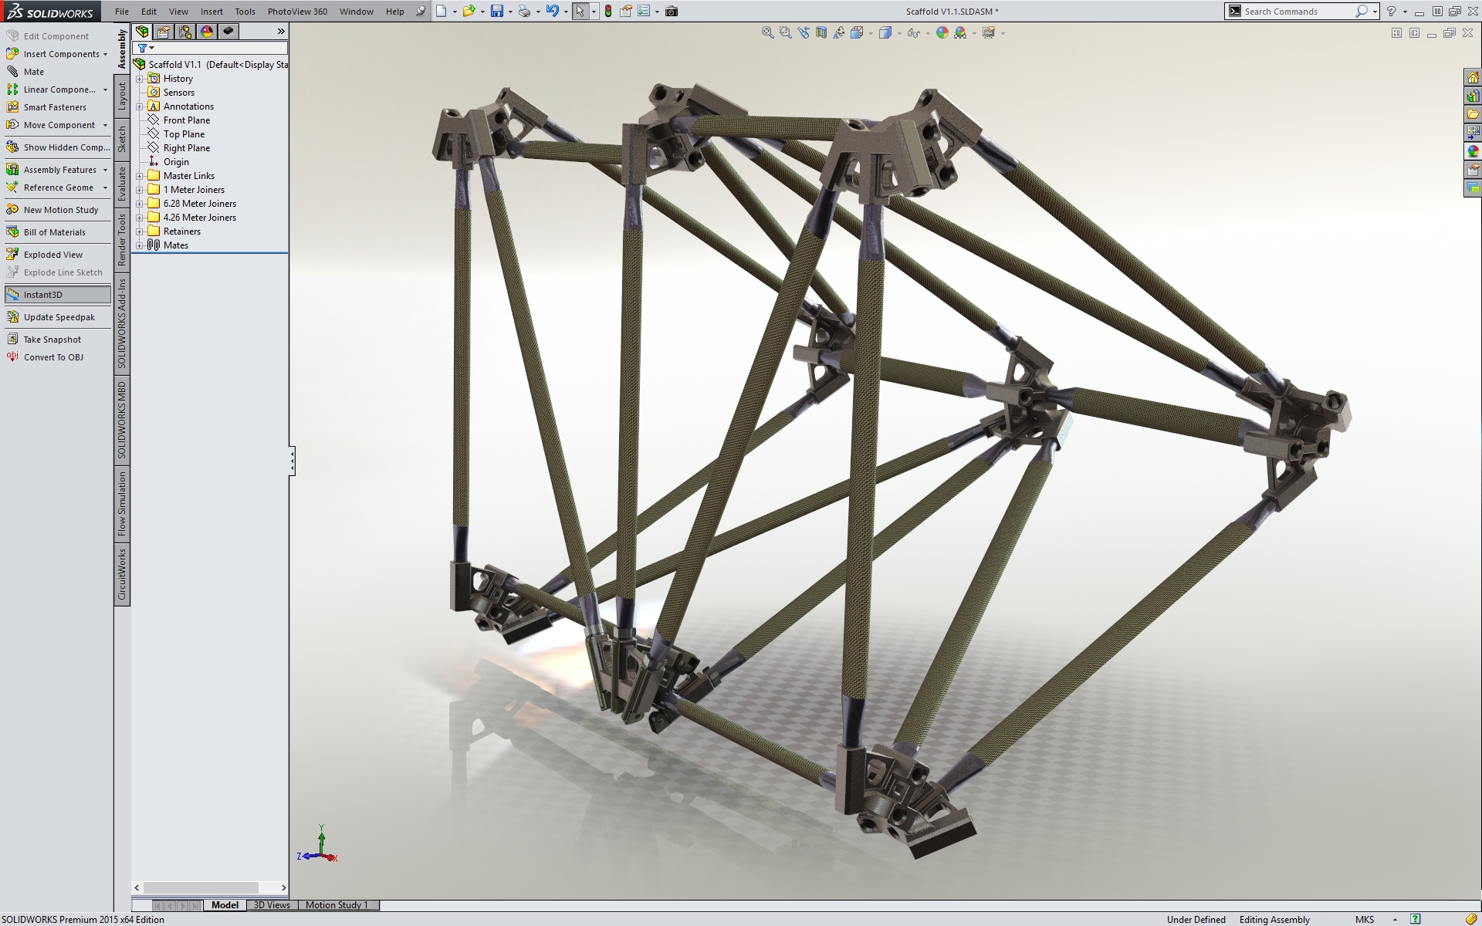Toggle Exploded View
The image size is (1482, 926).
(52, 255)
